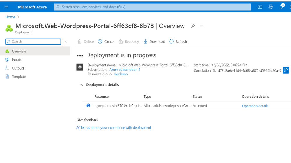Image resolution: width=291 pixels, height=163 pixels.
Task: Open Directories and subscriptions filter icon
Action: click(x=271, y=7)
